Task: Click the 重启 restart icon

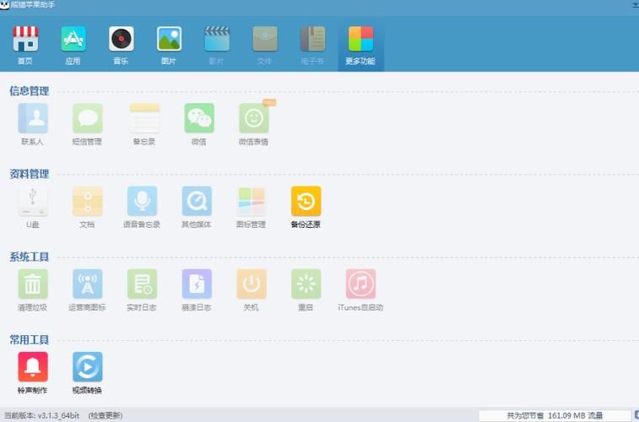Action: pos(306,284)
